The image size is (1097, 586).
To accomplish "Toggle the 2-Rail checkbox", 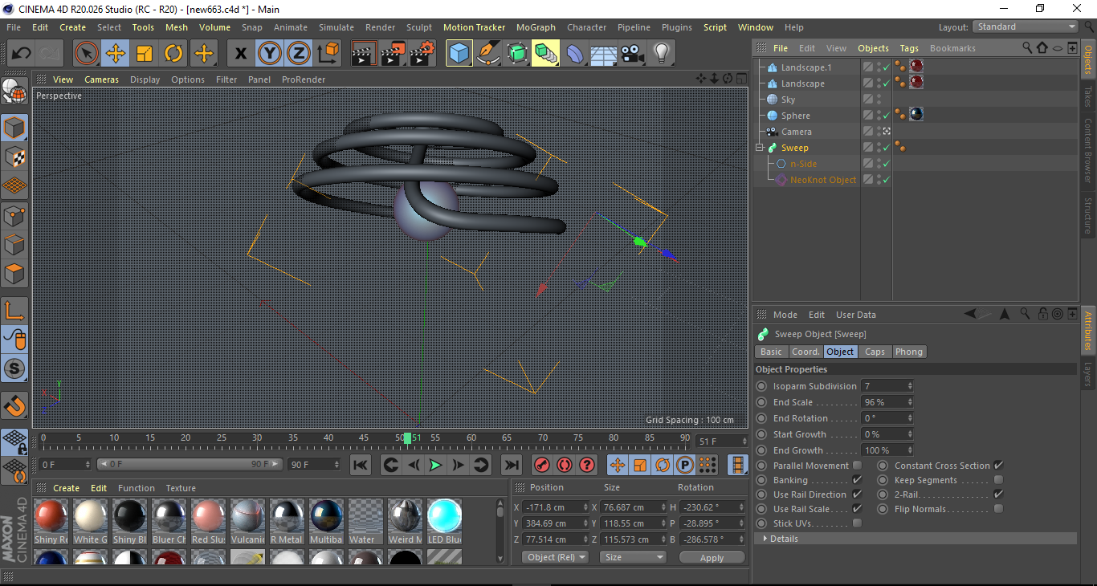I will point(998,494).
